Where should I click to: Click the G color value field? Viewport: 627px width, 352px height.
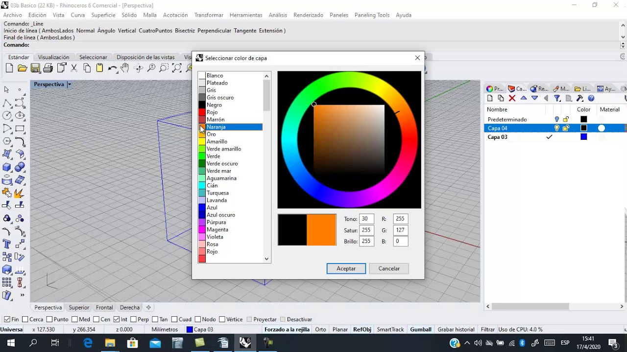[x=400, y=230]
